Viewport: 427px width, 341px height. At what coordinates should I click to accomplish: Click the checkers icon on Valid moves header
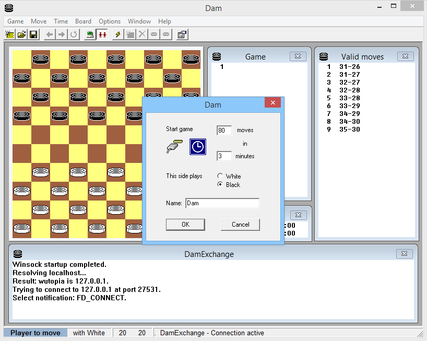click(x=324, y=56)
